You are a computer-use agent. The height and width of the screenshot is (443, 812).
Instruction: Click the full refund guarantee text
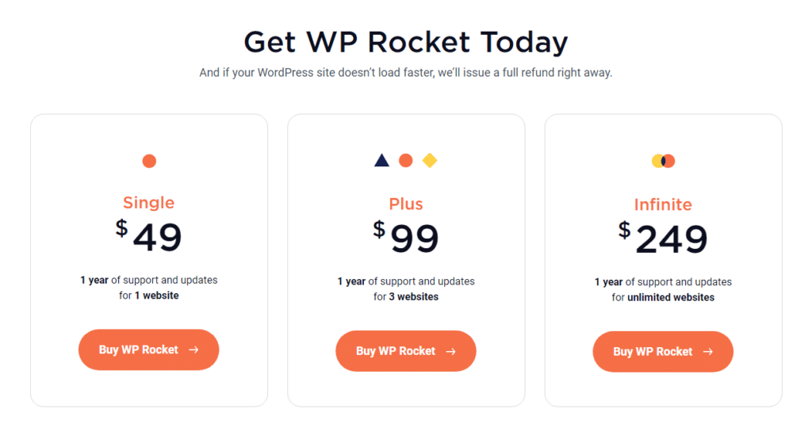coord(406,73)
